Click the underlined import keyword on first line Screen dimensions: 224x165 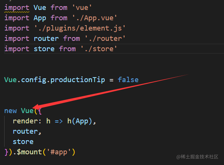[17, 8]
